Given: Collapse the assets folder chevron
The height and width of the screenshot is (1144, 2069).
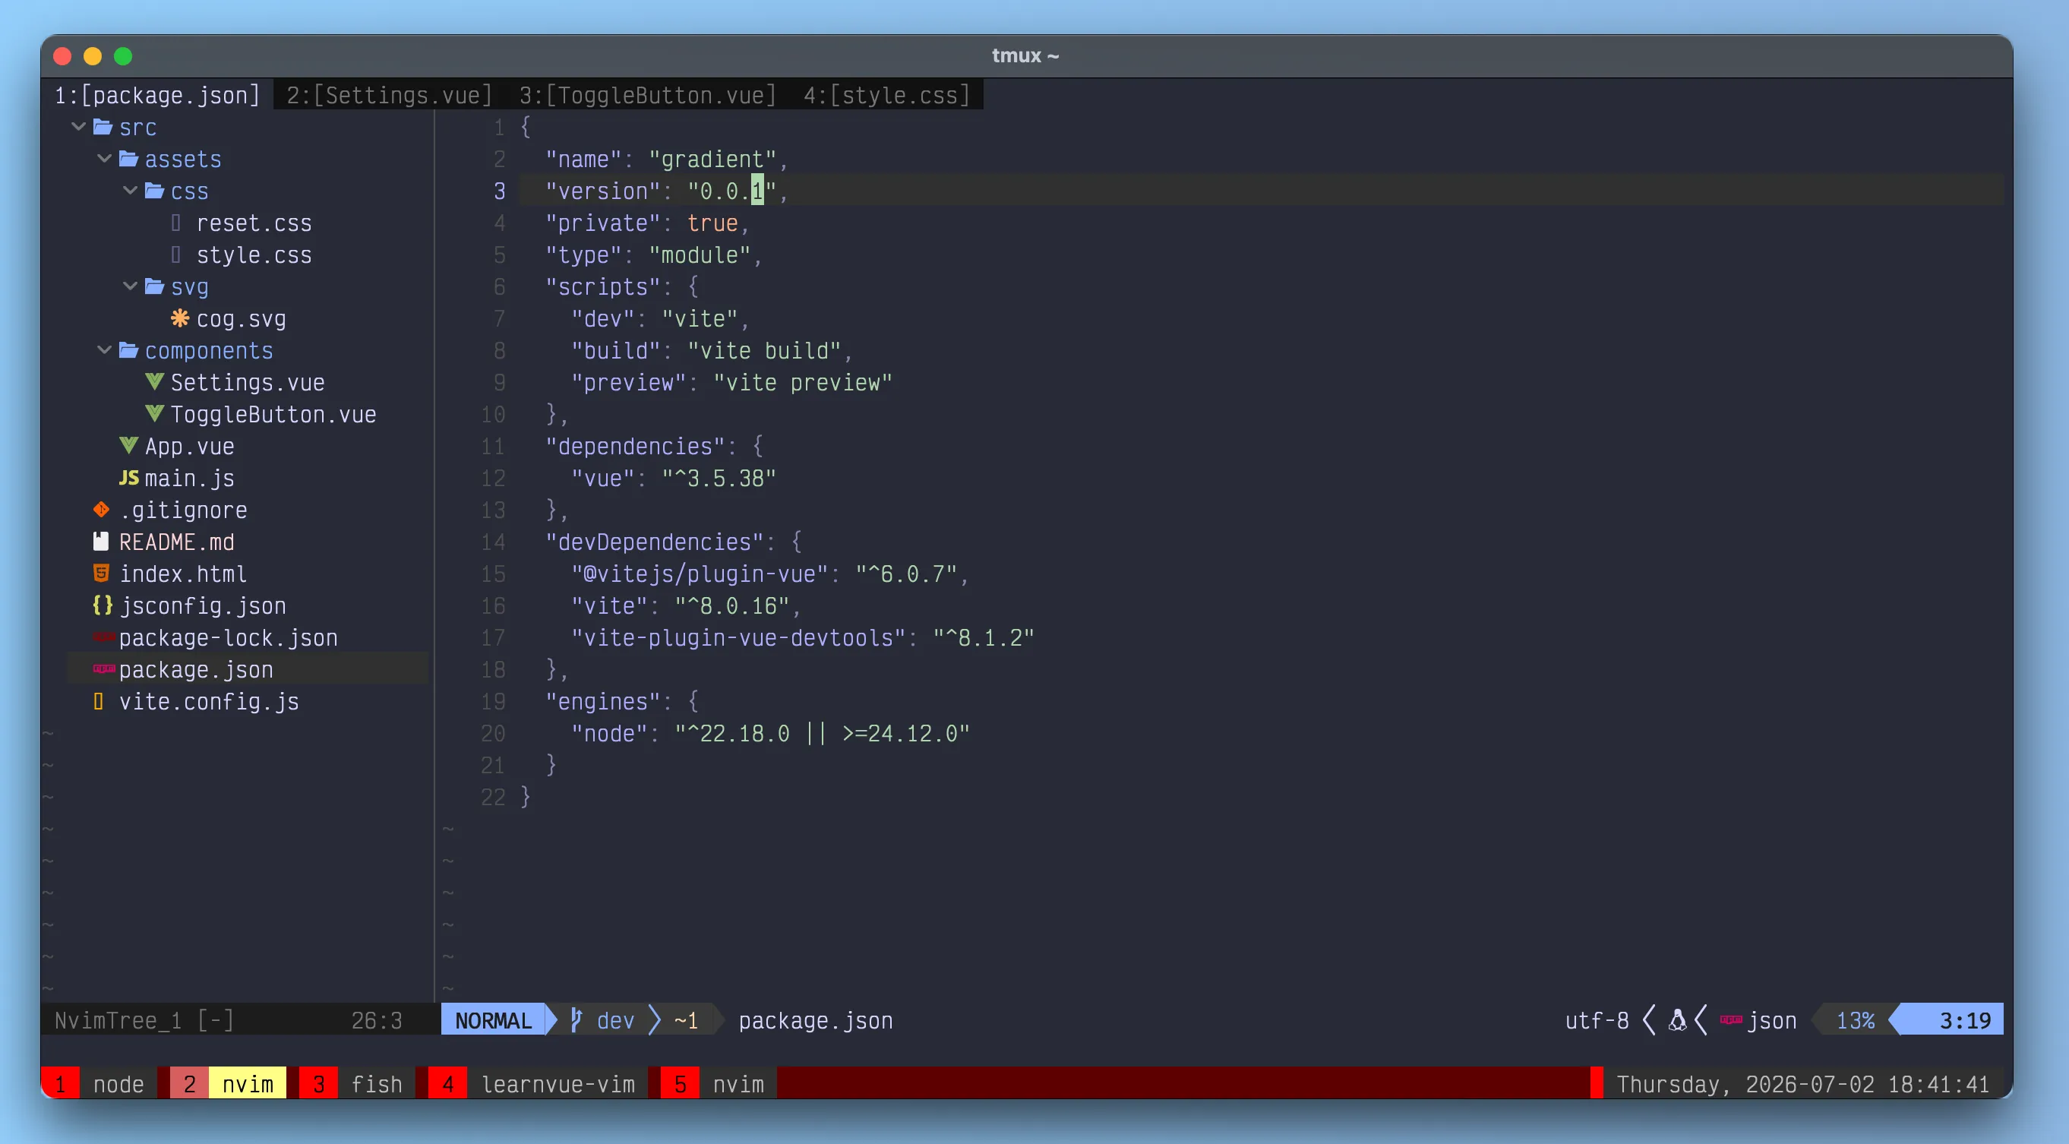Looking at the screenshot, I should [104, 159].
